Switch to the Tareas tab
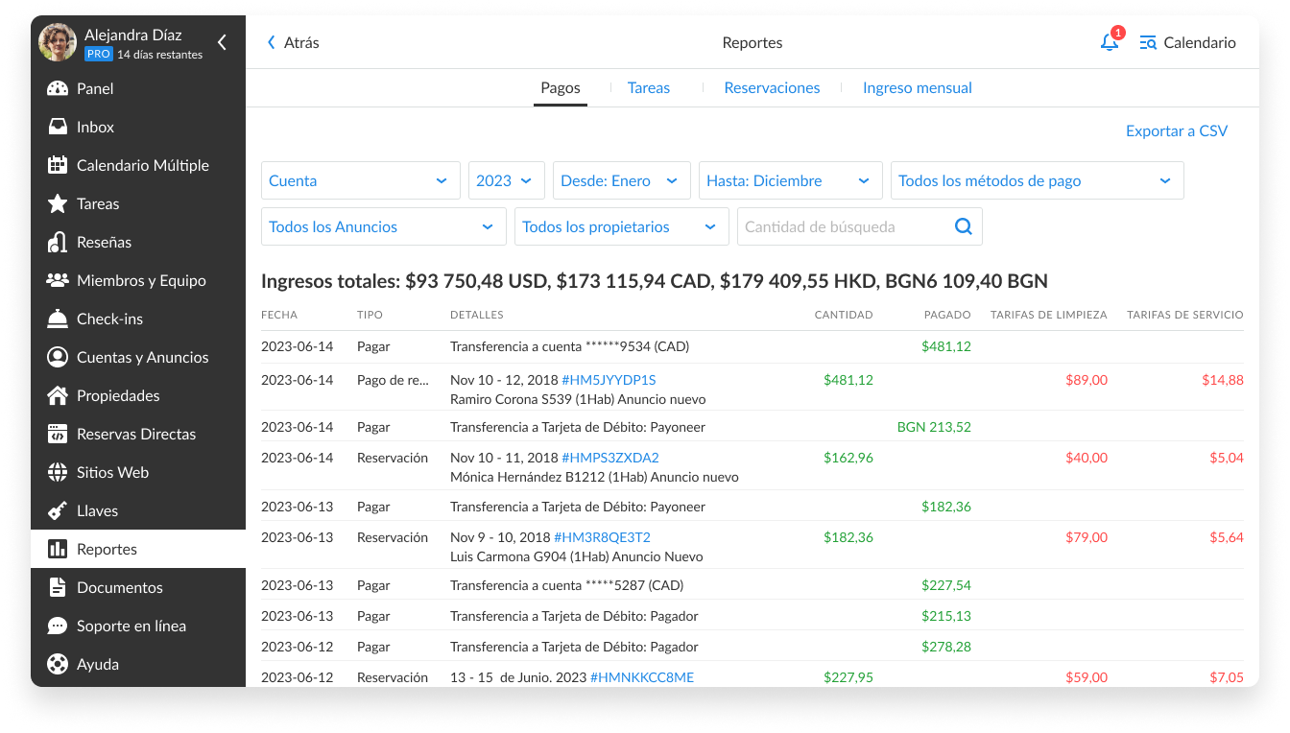 coord(649,87)
